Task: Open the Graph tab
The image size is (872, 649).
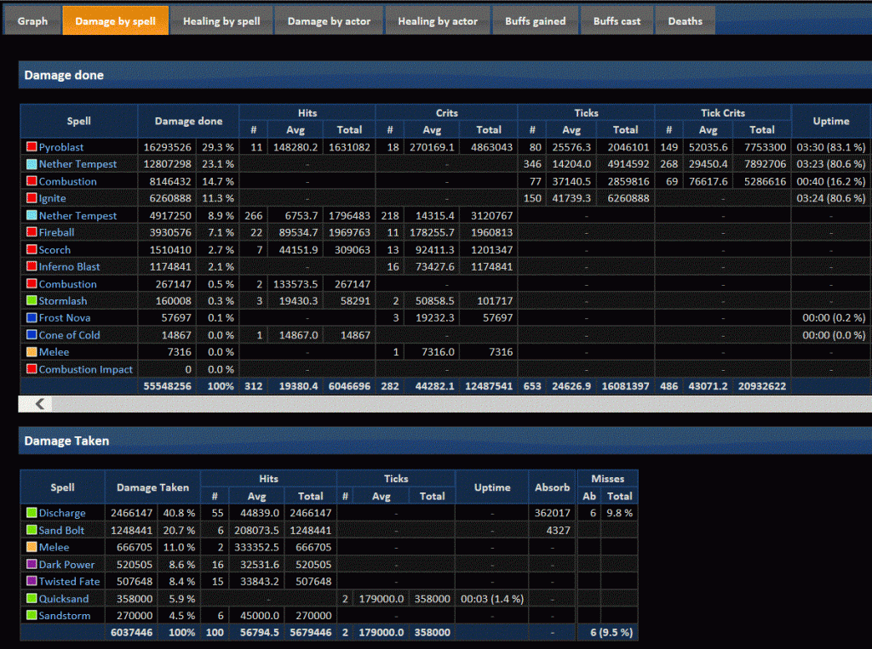Action: pos(32,21)
